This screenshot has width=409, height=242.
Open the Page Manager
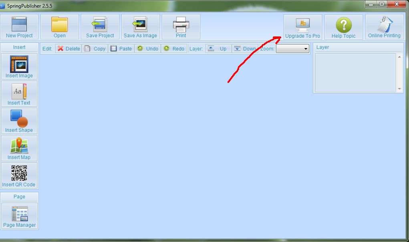[x=20, y=216]
